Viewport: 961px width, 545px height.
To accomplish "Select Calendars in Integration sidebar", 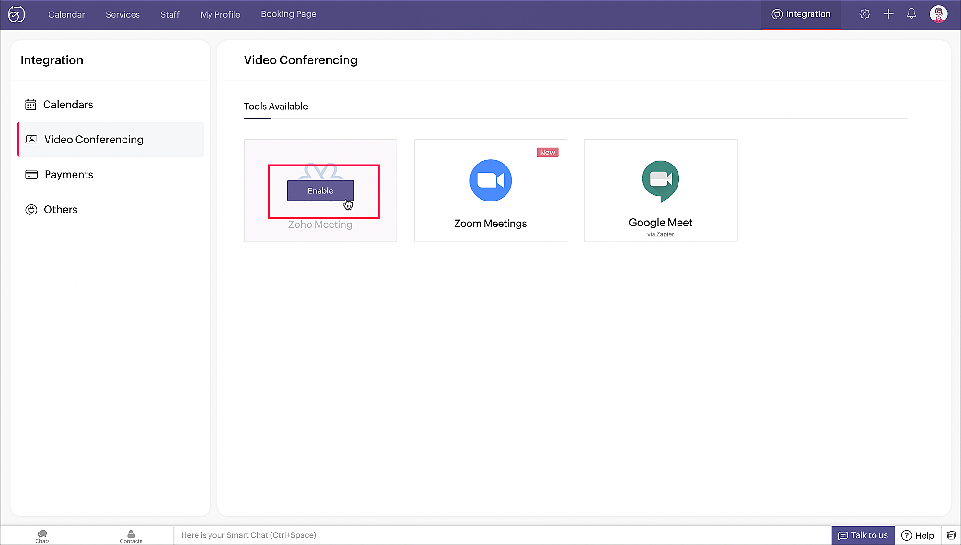I will (x=111, y=105).
